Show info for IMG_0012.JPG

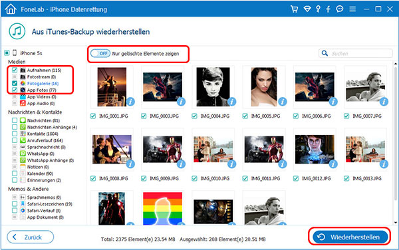[333, 164]
